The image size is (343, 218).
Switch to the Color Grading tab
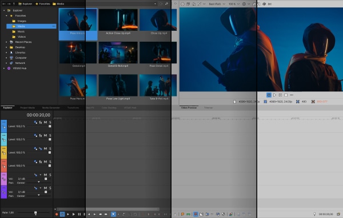point(109,108)
